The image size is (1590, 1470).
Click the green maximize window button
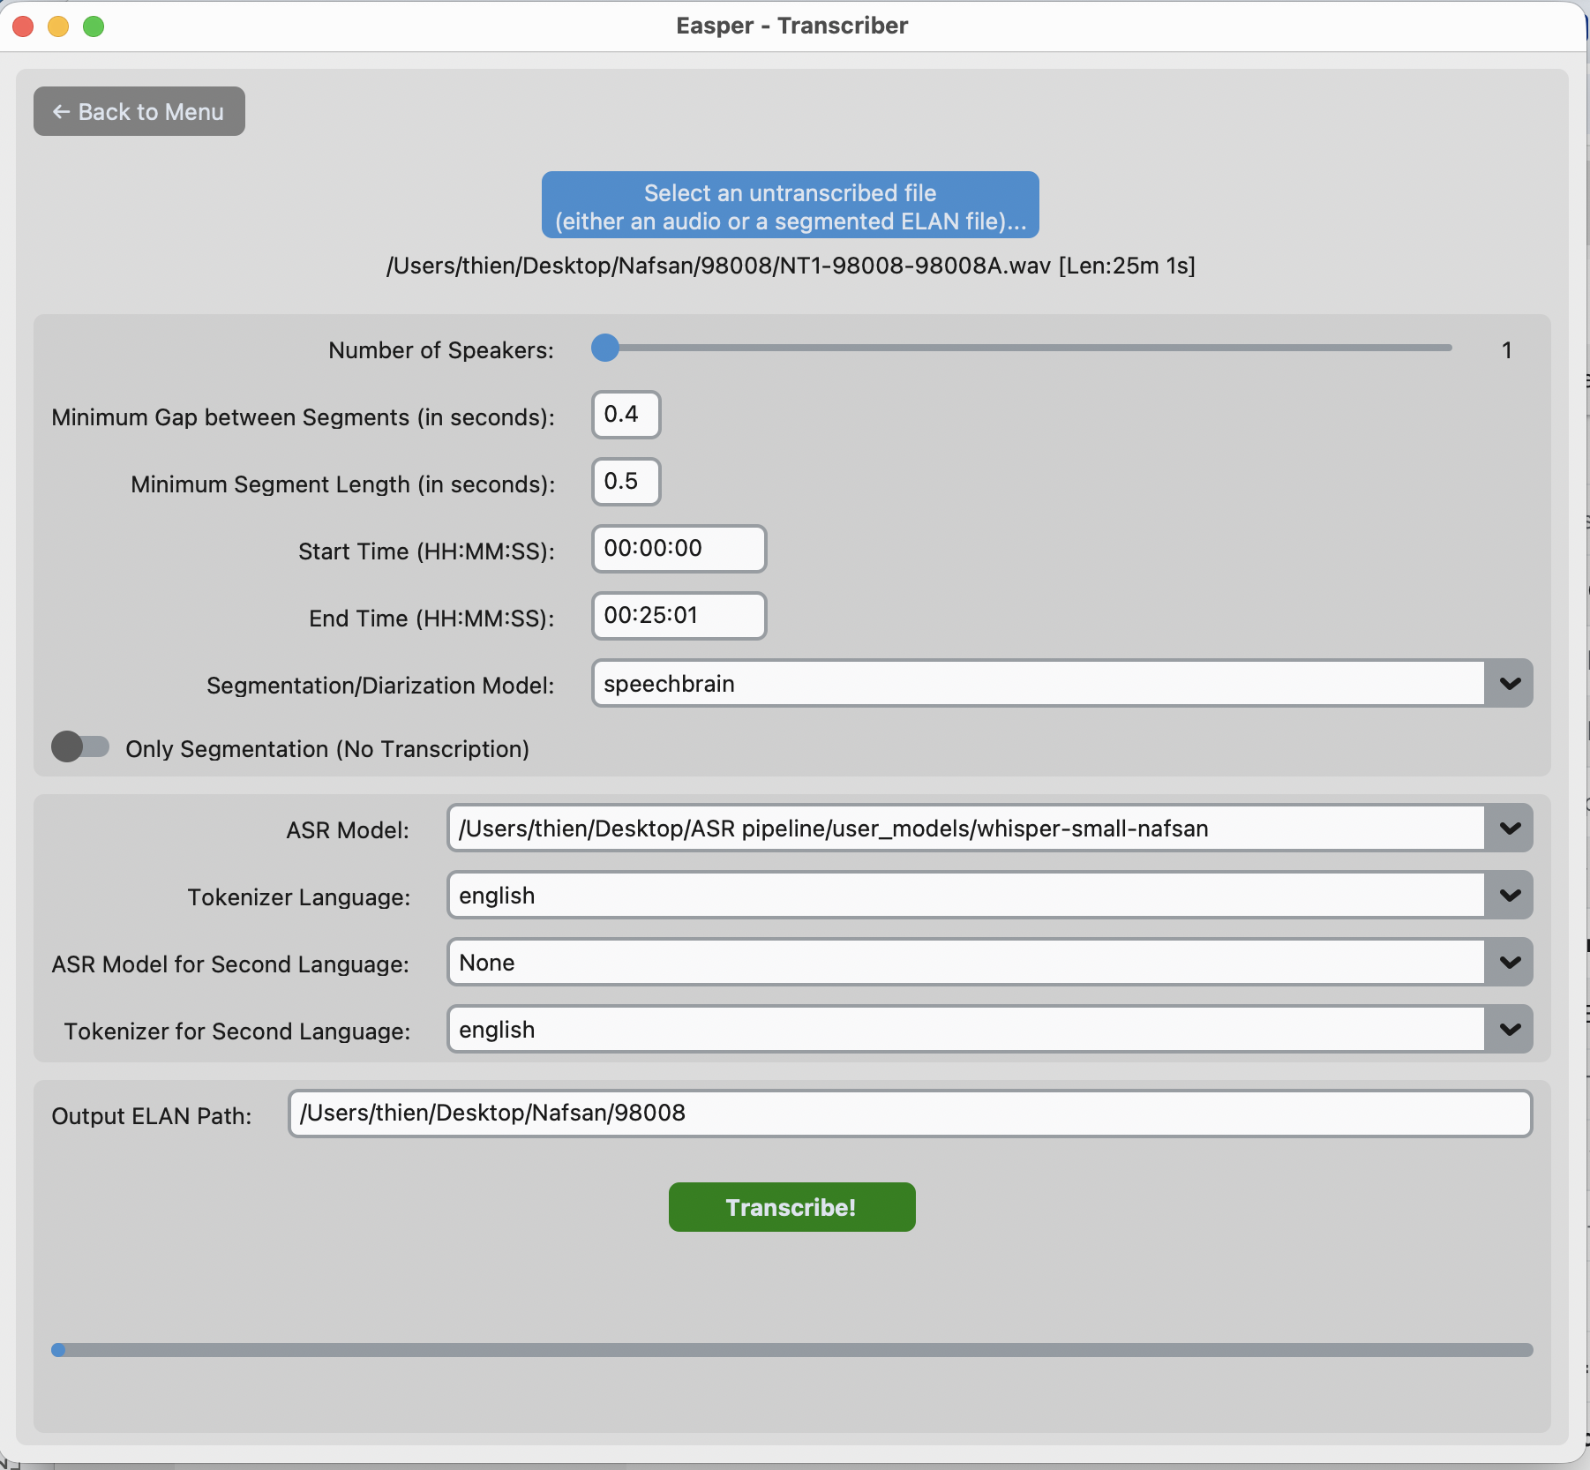click(94, 26)
